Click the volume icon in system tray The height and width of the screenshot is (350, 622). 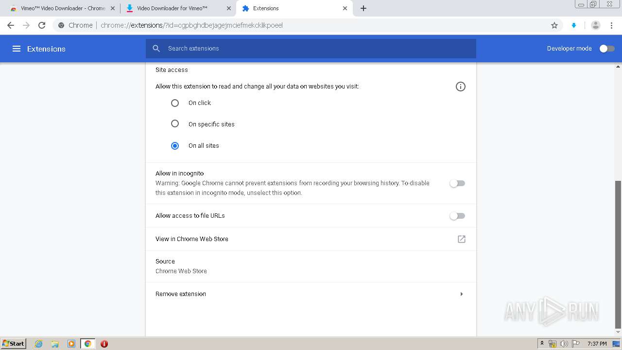pyautogui.click(x=564, y=344)
